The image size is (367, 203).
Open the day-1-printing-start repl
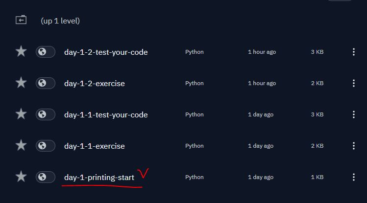coord(99,177)
